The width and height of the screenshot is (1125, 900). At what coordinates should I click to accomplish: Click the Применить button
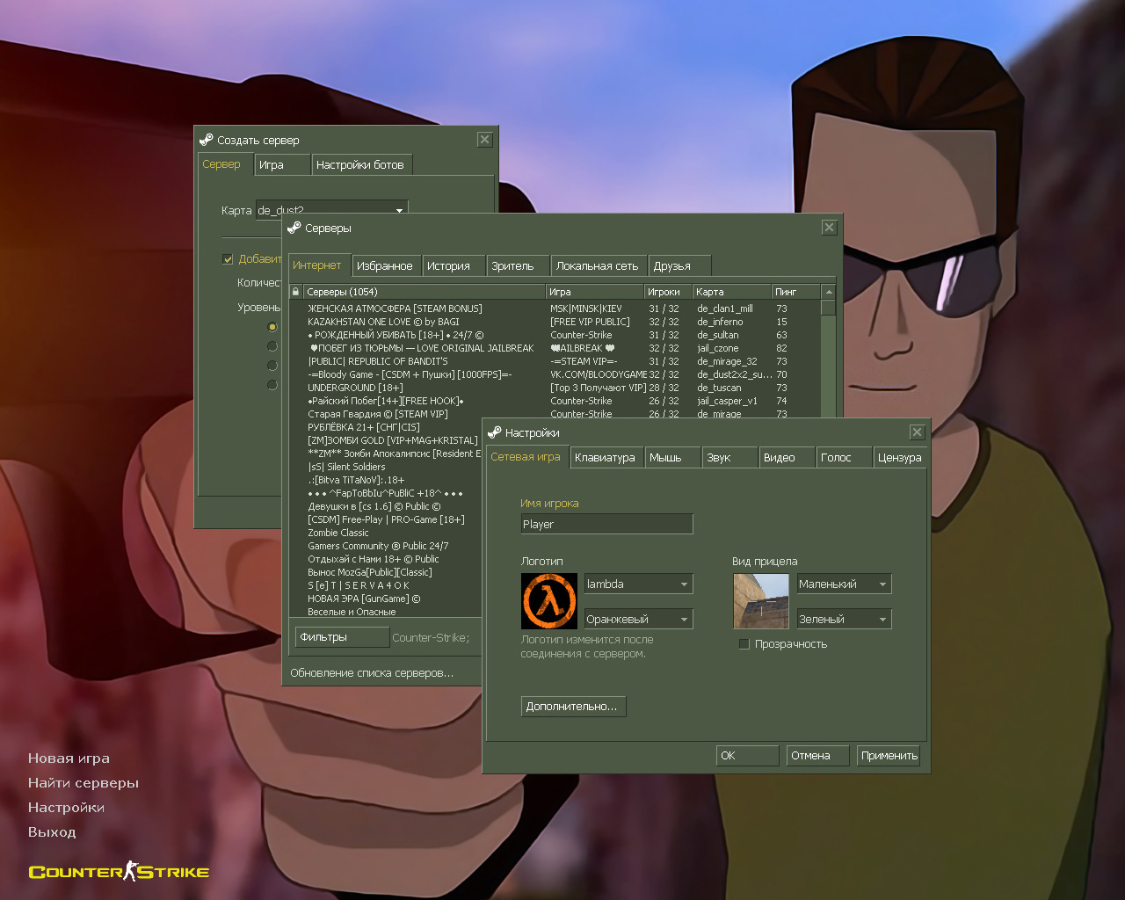(889, 756)
